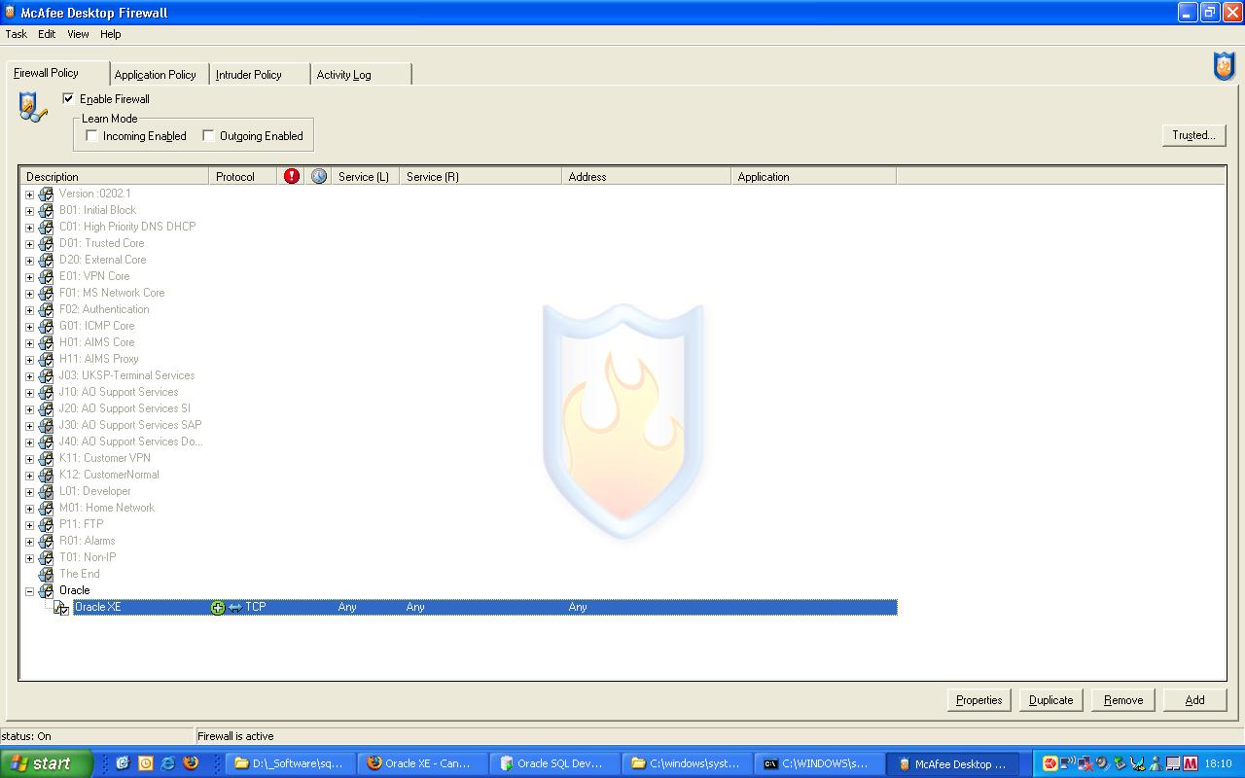Click the rule group icon for G01: ICMP Core
This screenshot has width=1245, height=778.
(46, 326)
